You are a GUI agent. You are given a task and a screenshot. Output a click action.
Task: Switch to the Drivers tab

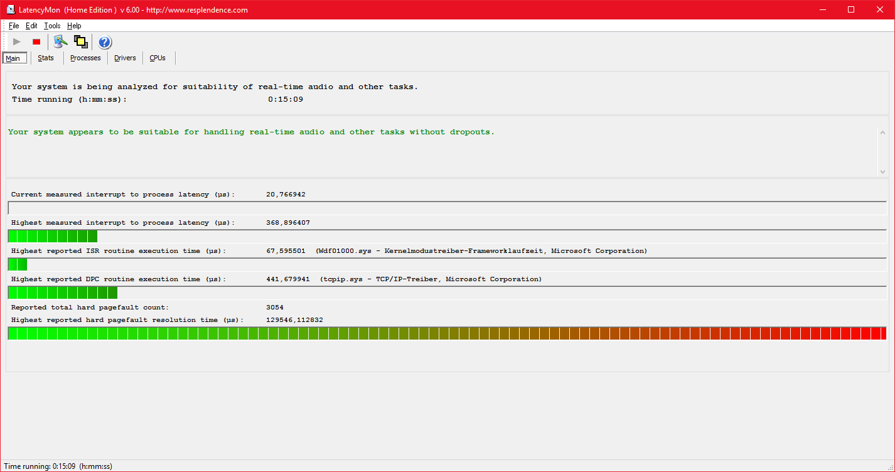coord(125,58)
